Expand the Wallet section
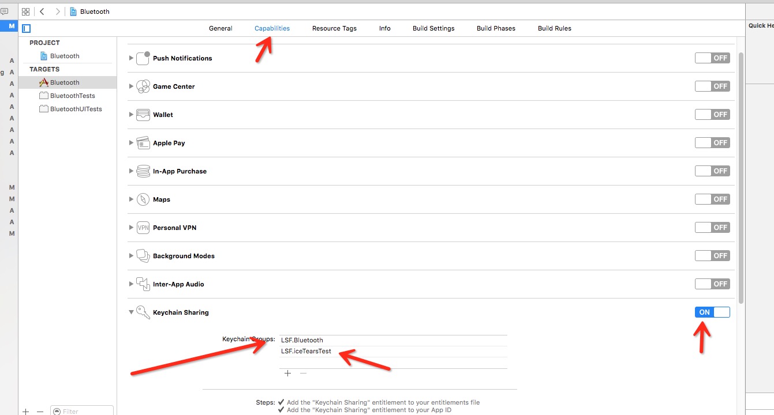This screenshot has width=774, height=415. click(x=132, y=115)
